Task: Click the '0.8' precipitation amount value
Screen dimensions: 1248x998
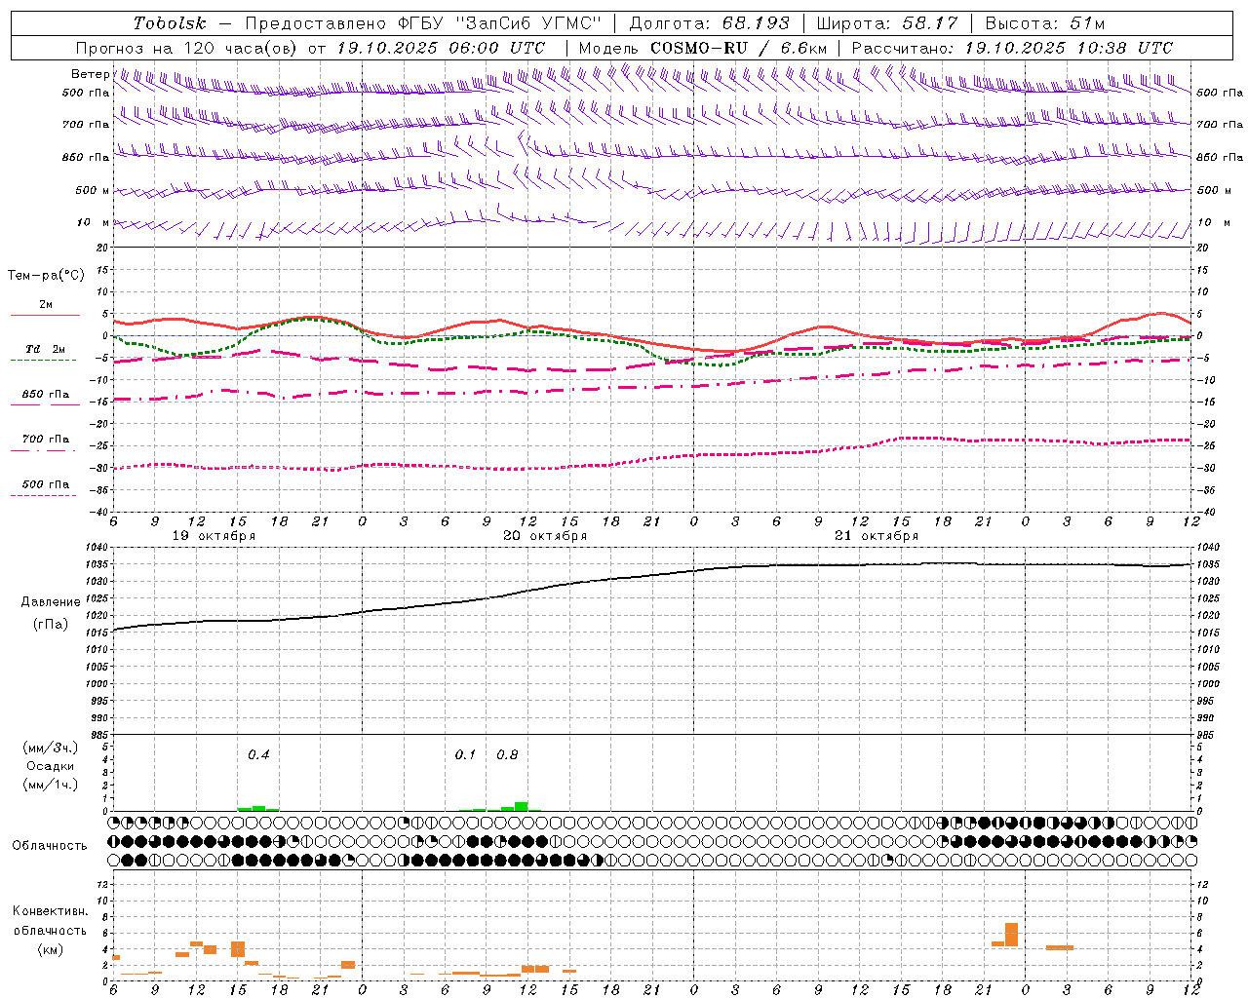Action: [x=507, y=755]
